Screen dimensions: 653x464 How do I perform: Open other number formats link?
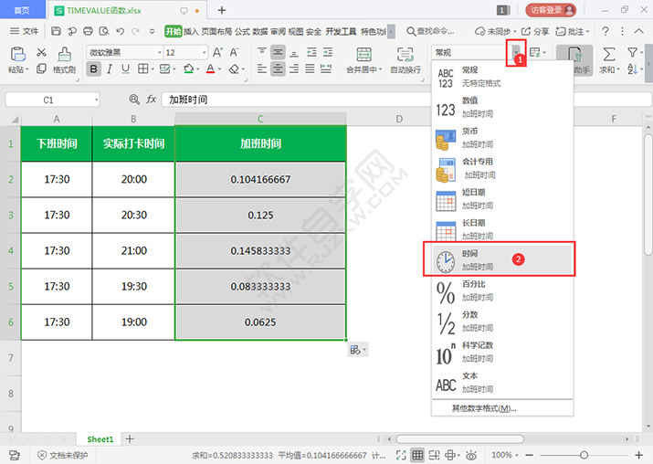click(484, 408)
